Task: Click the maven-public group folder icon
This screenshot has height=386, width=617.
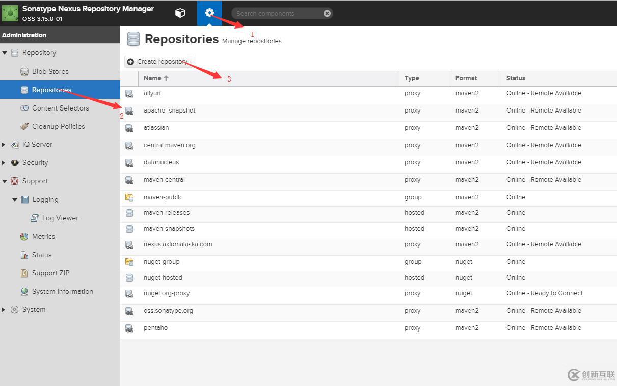Action: (x=129, y=197)
